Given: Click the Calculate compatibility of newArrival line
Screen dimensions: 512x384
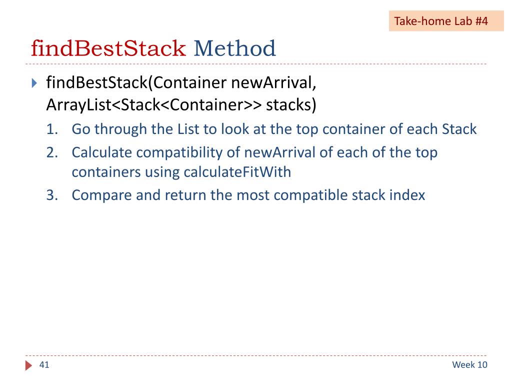Looking at the screenshot, I should point(254,152).
